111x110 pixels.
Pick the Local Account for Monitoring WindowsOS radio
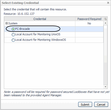click(x=13, y=40)
